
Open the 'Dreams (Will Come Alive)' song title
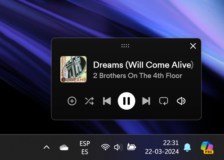(143, 65)
